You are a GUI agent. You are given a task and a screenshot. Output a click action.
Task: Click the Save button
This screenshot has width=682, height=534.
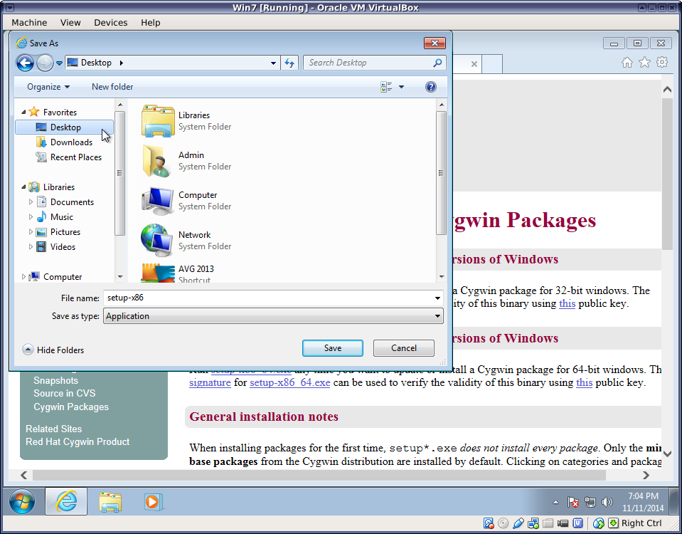click(333, 348)
